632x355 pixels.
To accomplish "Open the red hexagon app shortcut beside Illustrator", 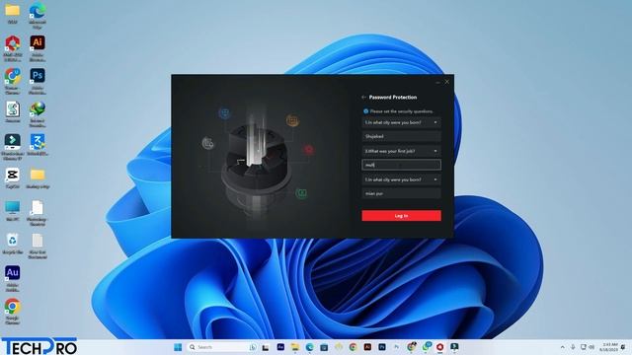I will 13,48.
